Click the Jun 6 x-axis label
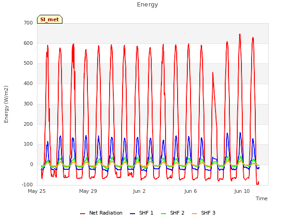Viewport: 296px width, 222px height. click(191, 191)
